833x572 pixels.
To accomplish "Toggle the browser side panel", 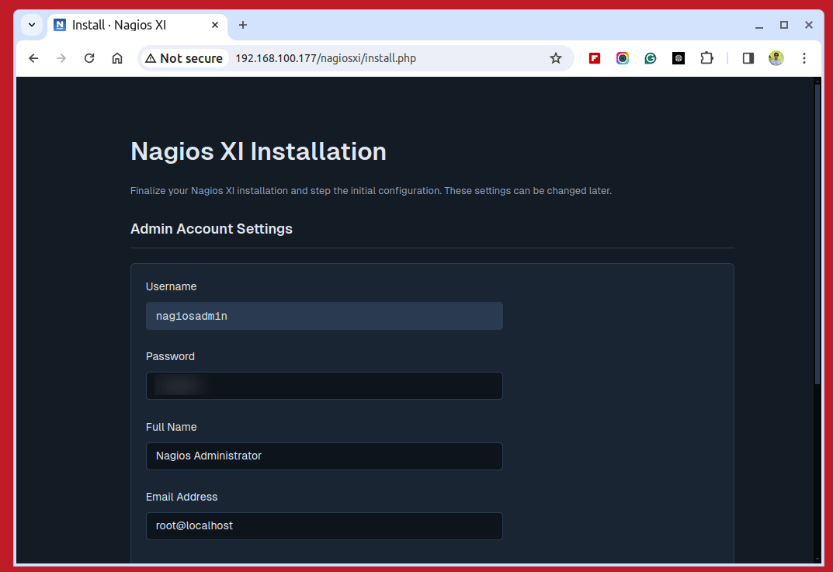I will click(748, 58).
